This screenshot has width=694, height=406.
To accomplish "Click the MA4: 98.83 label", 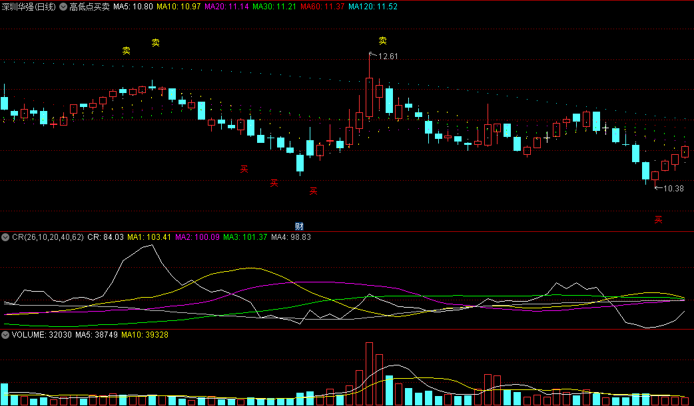I will pos(291,237).
